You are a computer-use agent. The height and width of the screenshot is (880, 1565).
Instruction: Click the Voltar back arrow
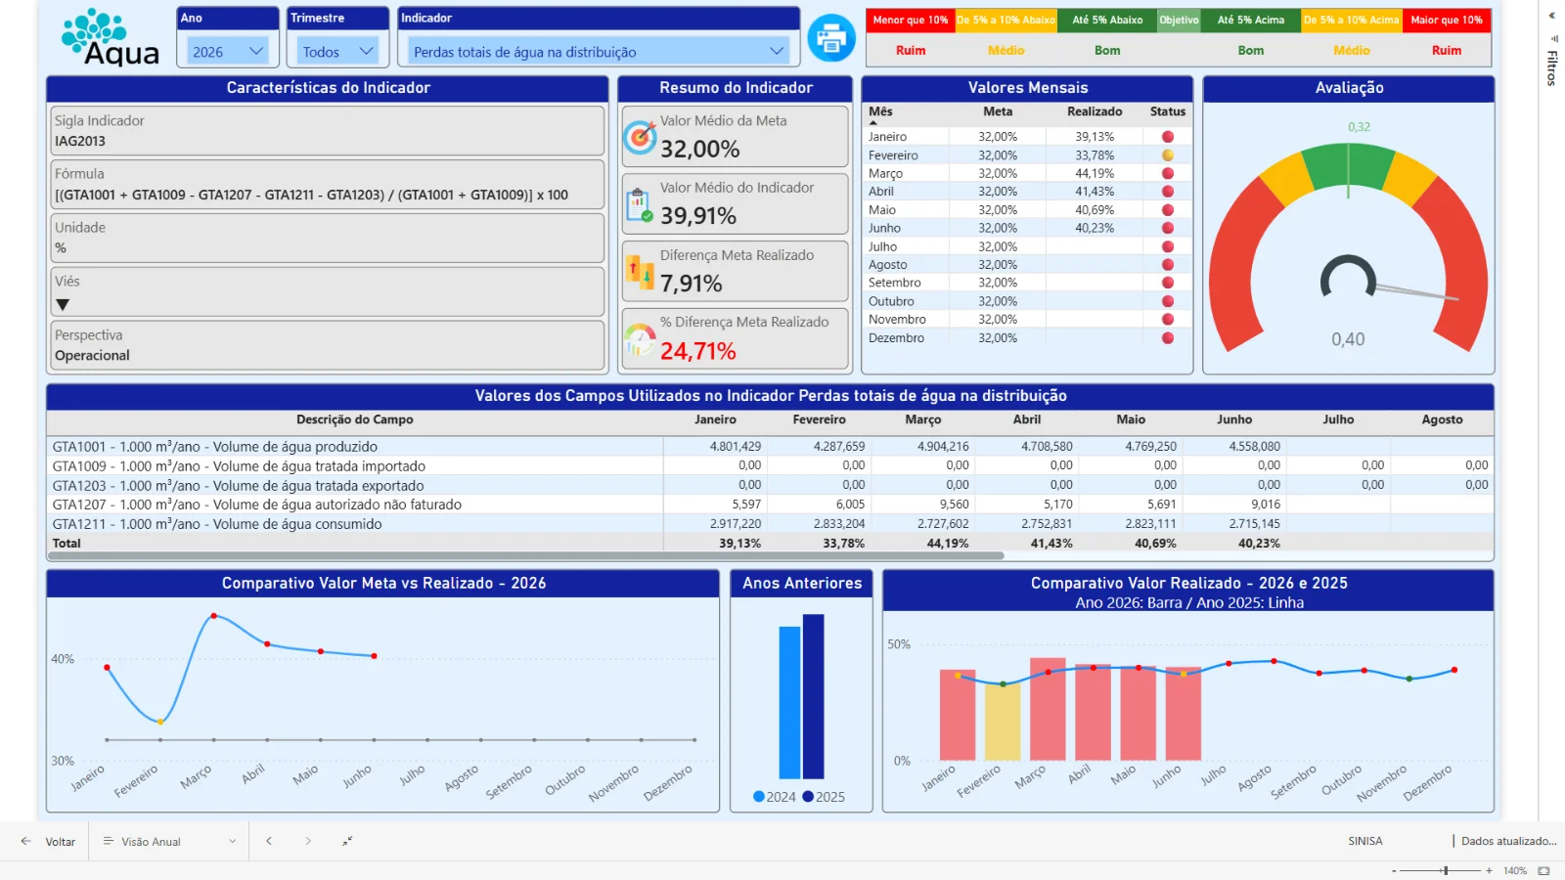[25, 841]
